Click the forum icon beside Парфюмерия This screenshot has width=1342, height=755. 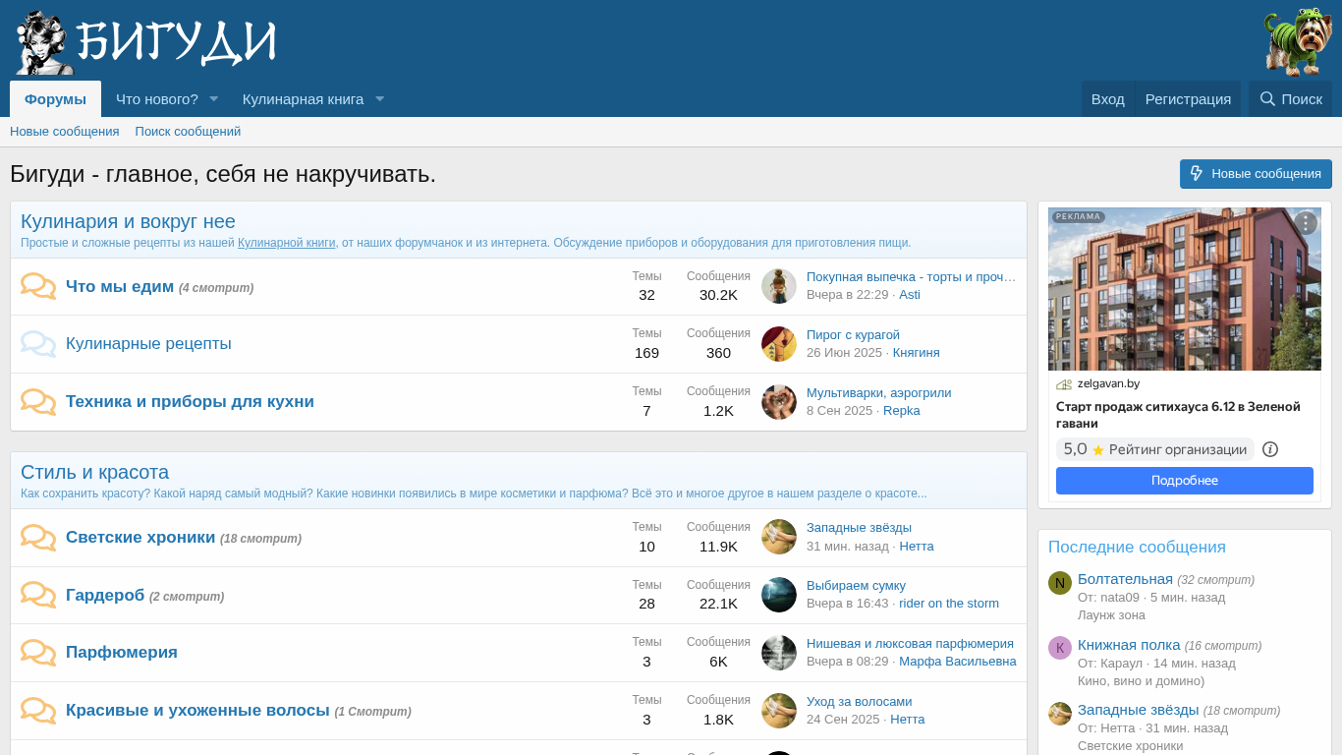click(x=38, y=653)
